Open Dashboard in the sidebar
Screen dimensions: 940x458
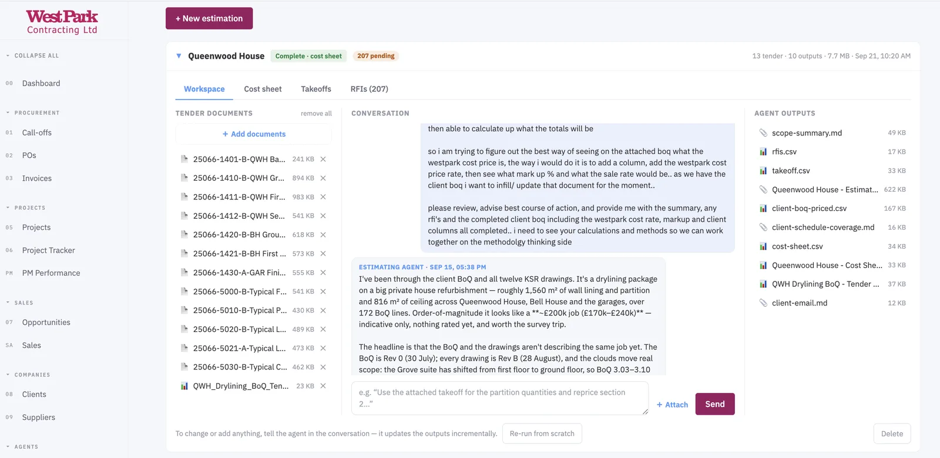tap(41, 83)
